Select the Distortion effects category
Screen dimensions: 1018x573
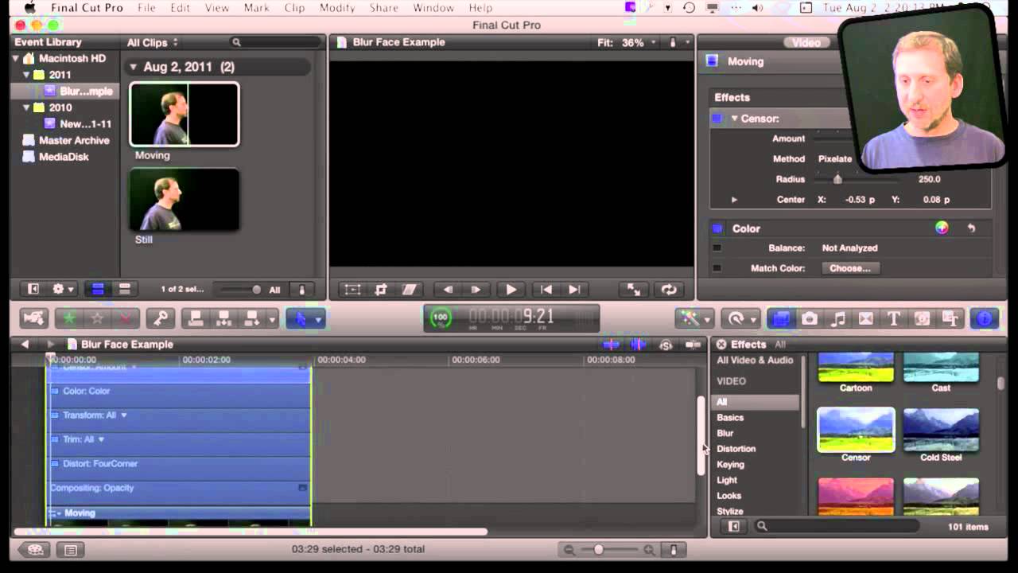(x=736, y=449)
